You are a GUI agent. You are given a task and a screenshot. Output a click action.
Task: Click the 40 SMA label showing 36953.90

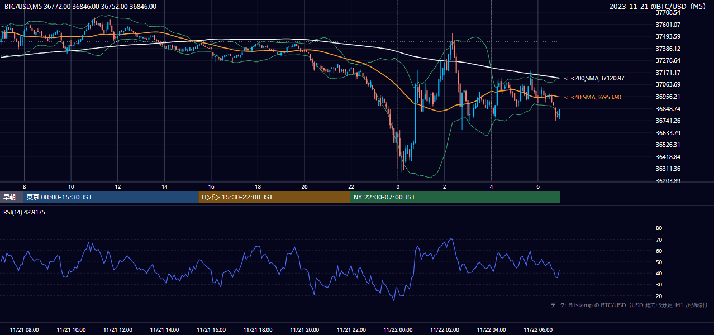coord(593,97)
